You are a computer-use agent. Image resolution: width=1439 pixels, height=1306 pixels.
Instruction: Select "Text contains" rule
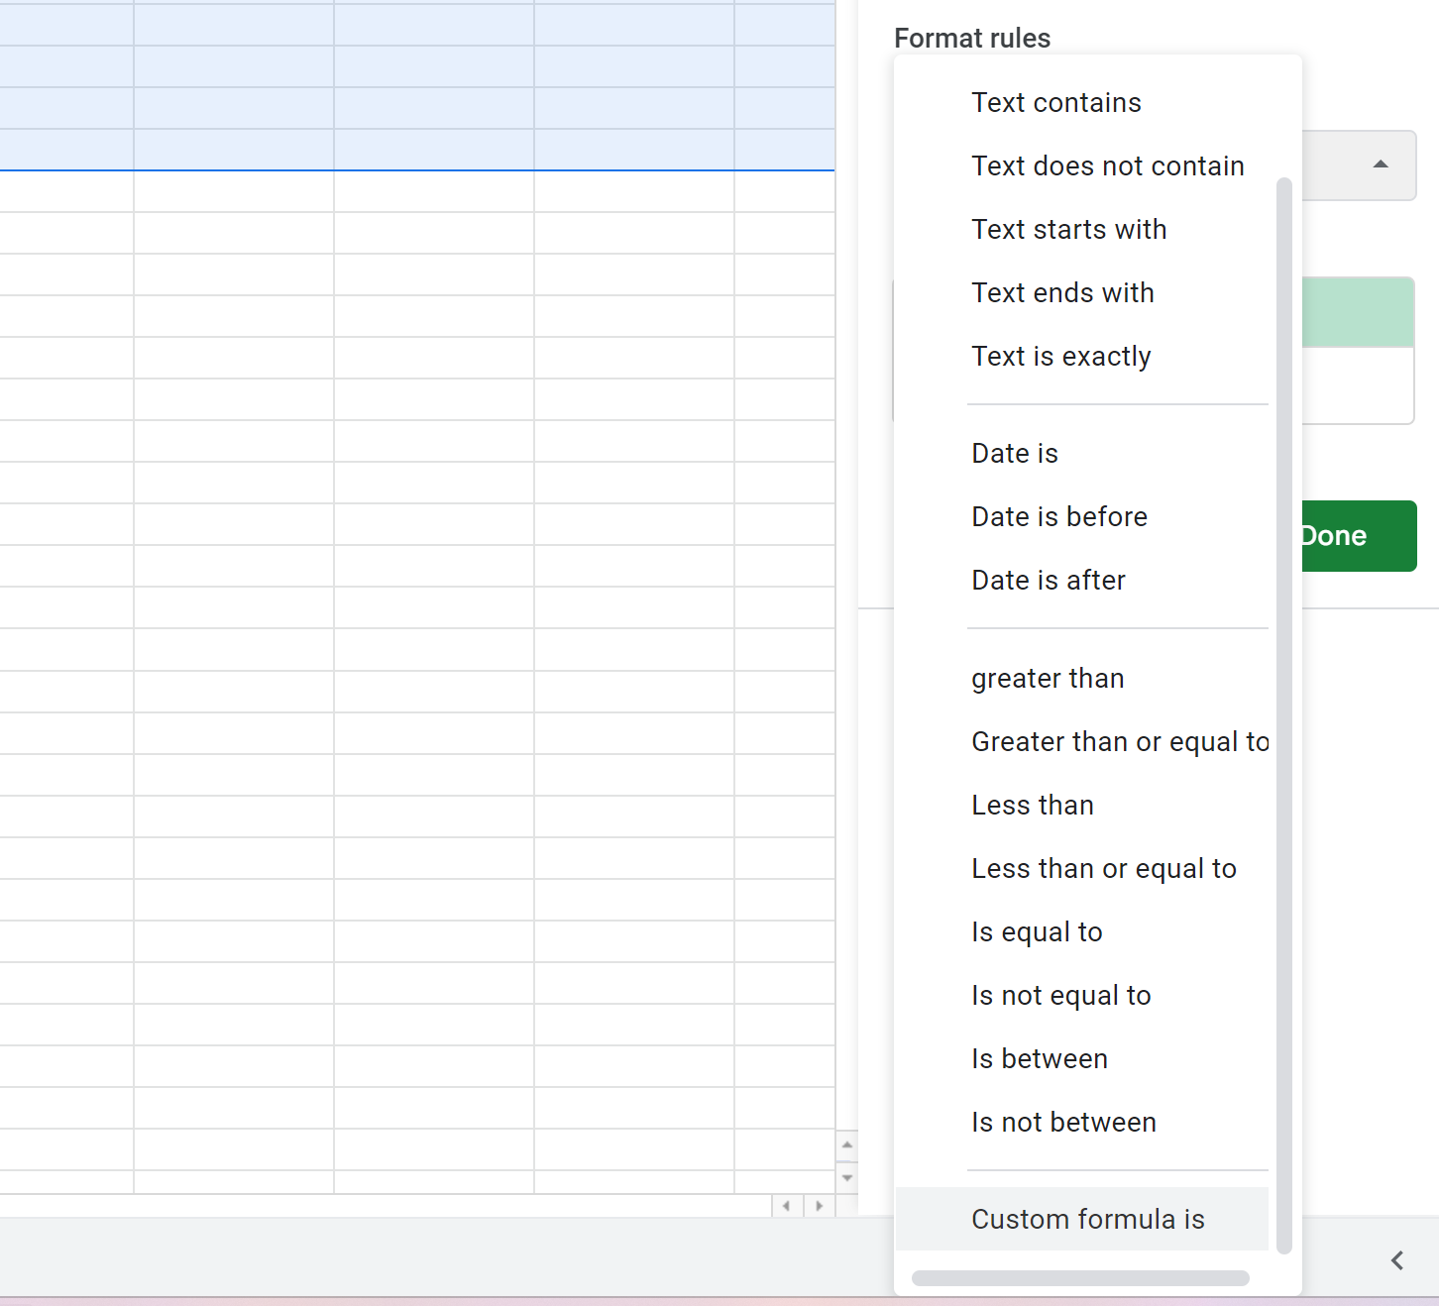1055,102
